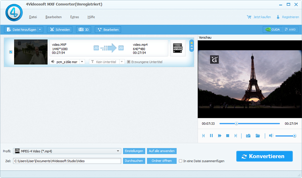Toggle Erzwungene Untertitel checkbox
302x178 pixels.
click(x=129, y=62)
